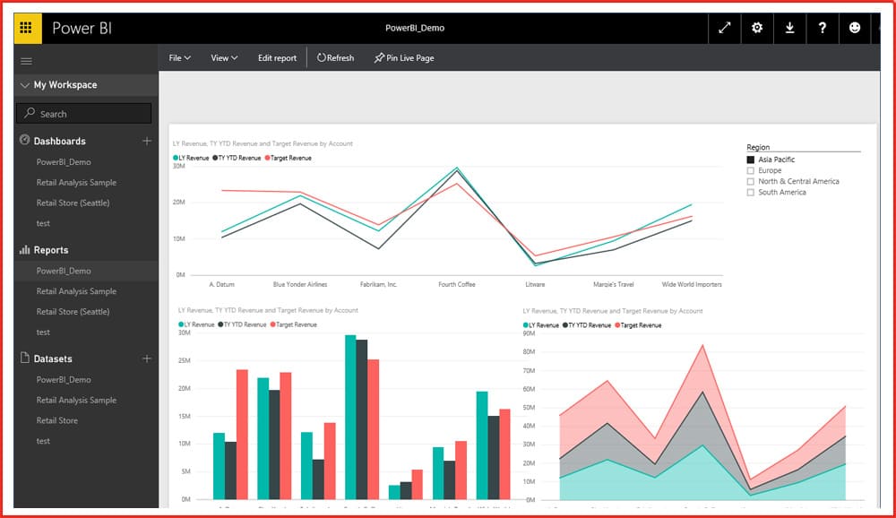
Task: Open Retail Analysis Sample under Reports
Action: pos(76,291)
